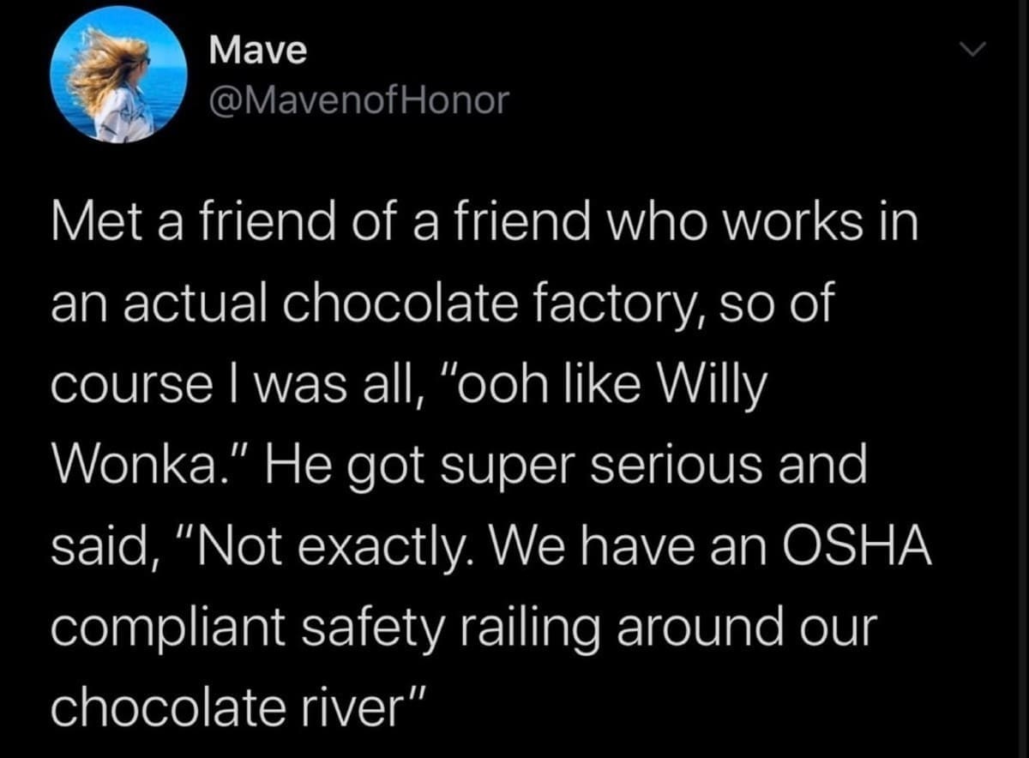Open Mave's profile picture avatar
The width and height of the screenshot is (1029, 758).
119,75
